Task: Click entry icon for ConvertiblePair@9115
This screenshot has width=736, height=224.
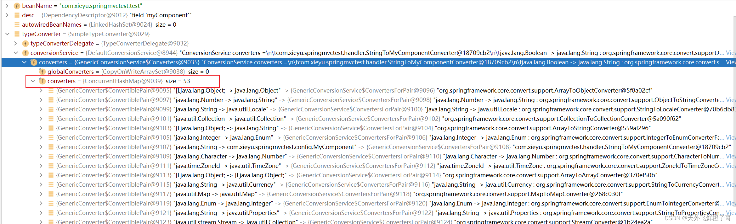Action: 51,184
